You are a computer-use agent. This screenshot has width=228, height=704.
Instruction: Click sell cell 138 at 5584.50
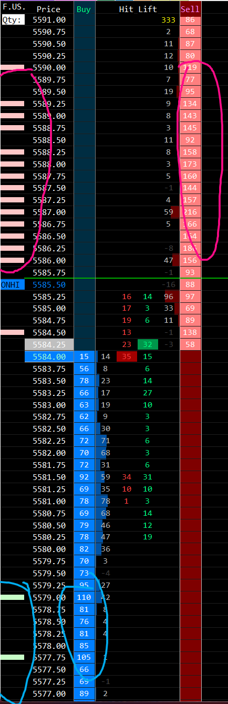[x=190, y=333]
